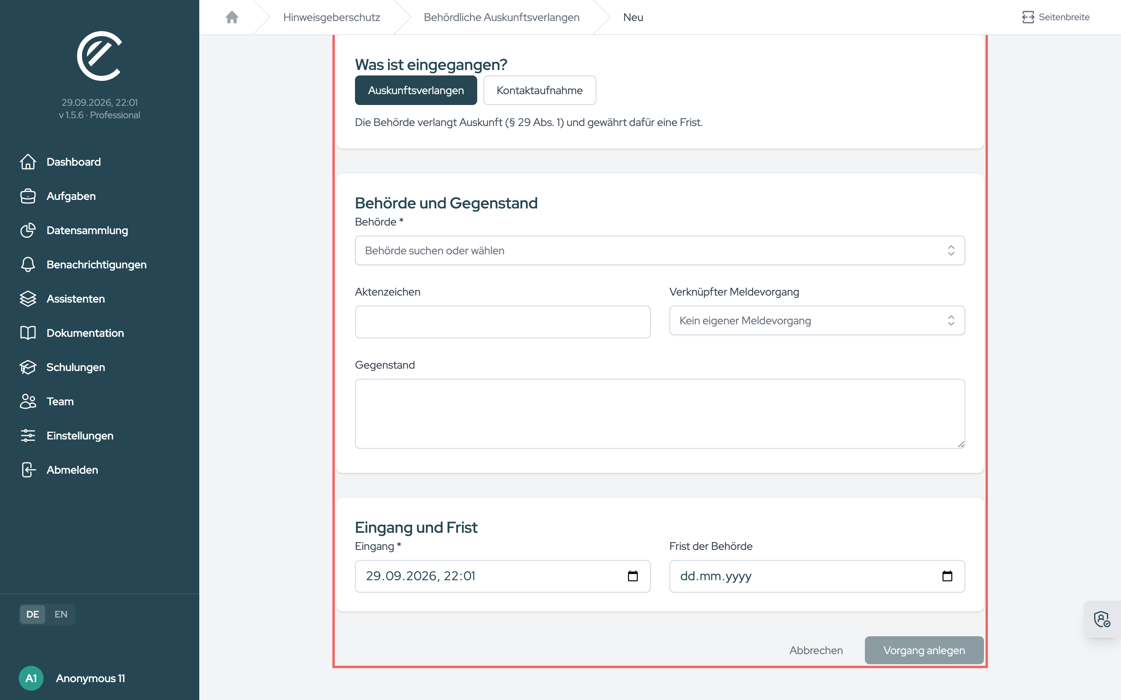The width and height of the screenshot is (1121, 700).
Task: Click the company logo in the sidebar
Action: pos(100,56)
